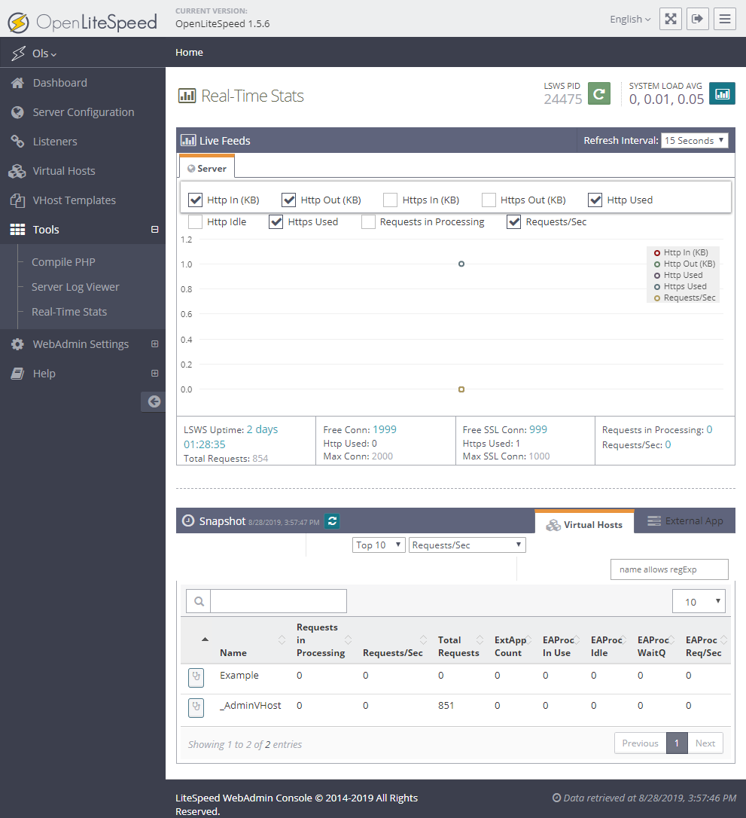
Task: Uncheck Http Out (KB) checkbox
Action: click(x=289, y=200)
